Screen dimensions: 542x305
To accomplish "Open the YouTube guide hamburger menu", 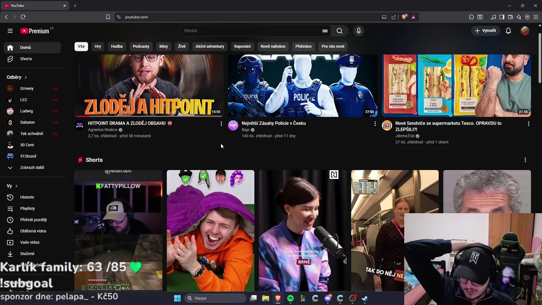I will click(10, 30).
